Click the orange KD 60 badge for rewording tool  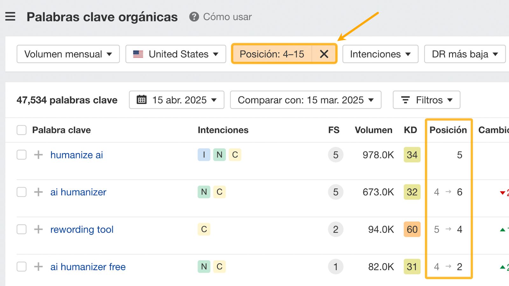pos(412,229)
